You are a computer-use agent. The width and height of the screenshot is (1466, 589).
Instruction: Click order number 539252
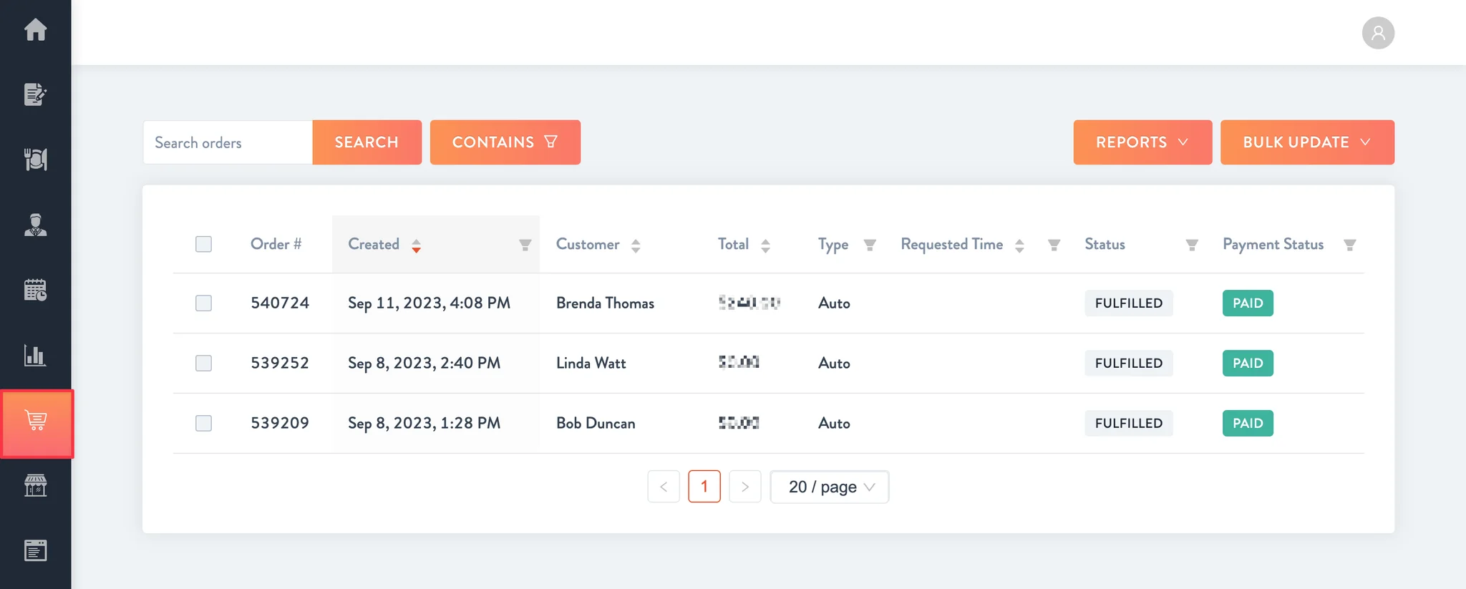(x=280, y=363)
